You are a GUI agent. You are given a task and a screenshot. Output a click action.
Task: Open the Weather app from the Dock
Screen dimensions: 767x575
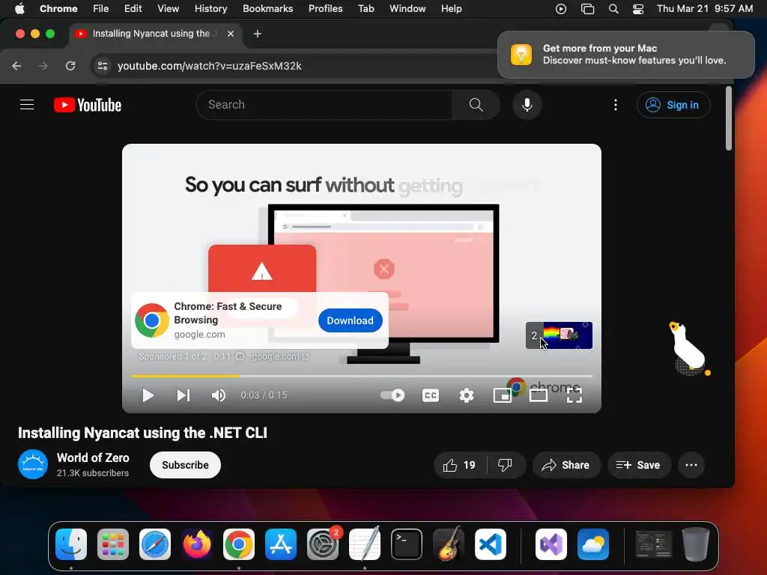click(x=593, y=544)
